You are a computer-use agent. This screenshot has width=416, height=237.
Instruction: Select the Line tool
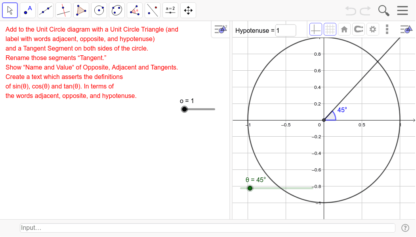pos(45,10)
